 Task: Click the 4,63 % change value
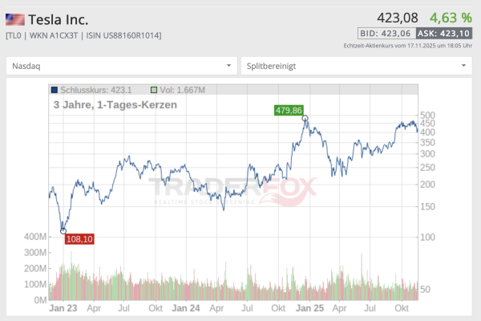451,17
